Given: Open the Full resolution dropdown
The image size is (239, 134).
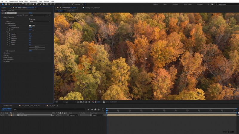Looking at the screenshot, I should click(x=70, y=102).
